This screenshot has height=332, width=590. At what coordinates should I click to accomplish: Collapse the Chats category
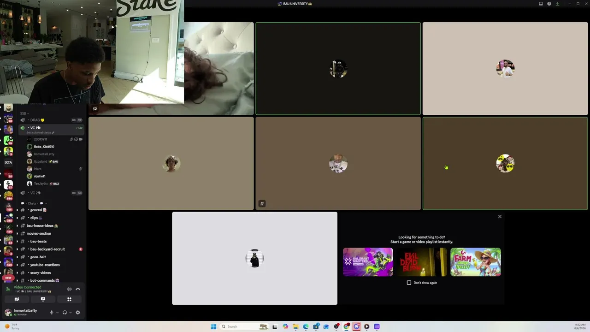pos(33,203)
